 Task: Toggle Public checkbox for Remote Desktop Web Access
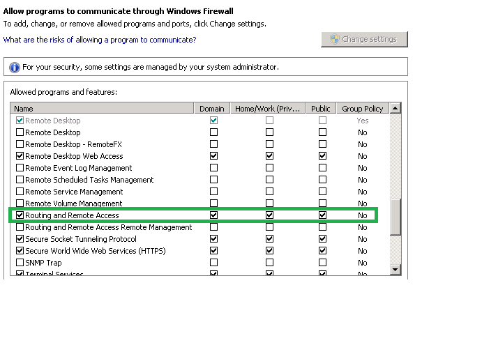322,156
